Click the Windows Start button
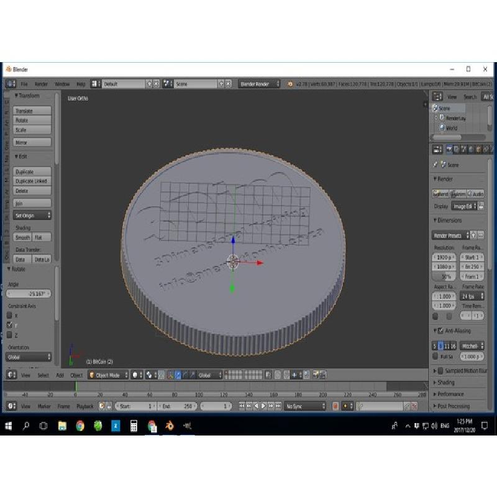The height and width of the screenshot is (497, 497). click(x=8, y=426)
